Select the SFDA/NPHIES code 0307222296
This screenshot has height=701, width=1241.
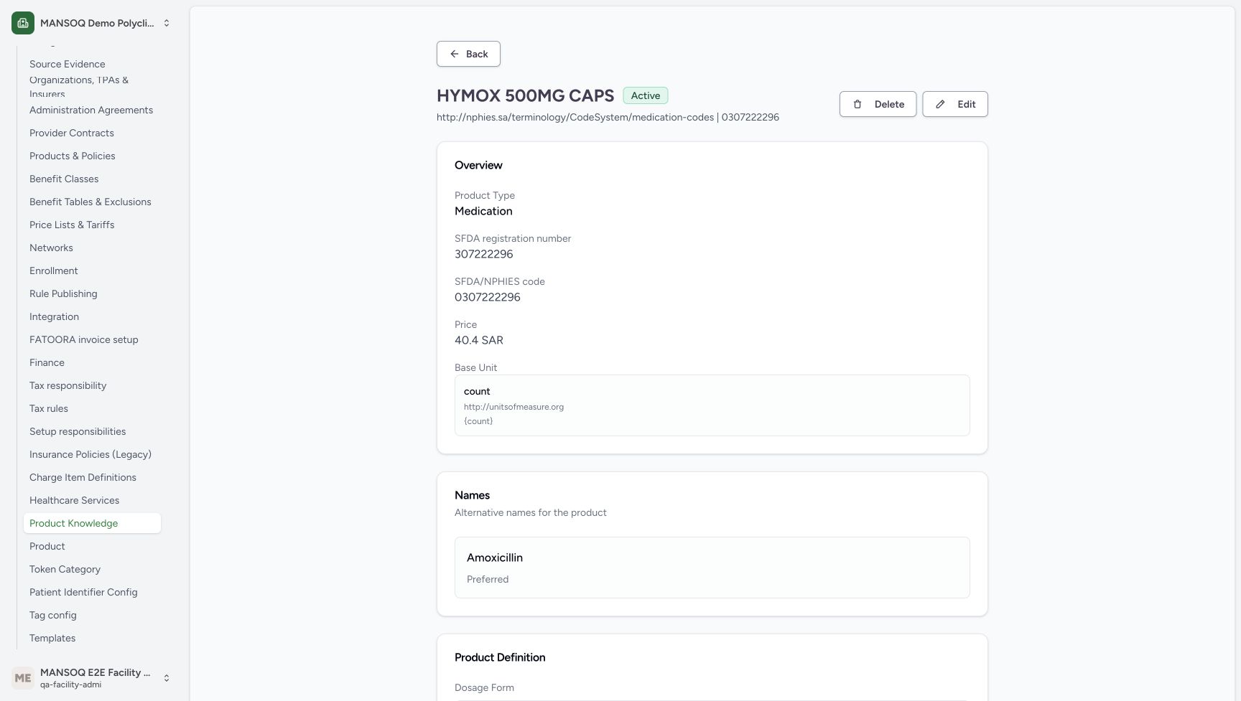pos(488,297)
